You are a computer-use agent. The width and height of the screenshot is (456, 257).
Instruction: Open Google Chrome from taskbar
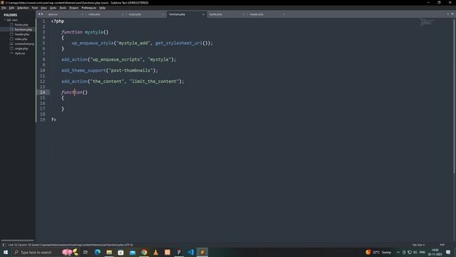click(x=144, y=252)
